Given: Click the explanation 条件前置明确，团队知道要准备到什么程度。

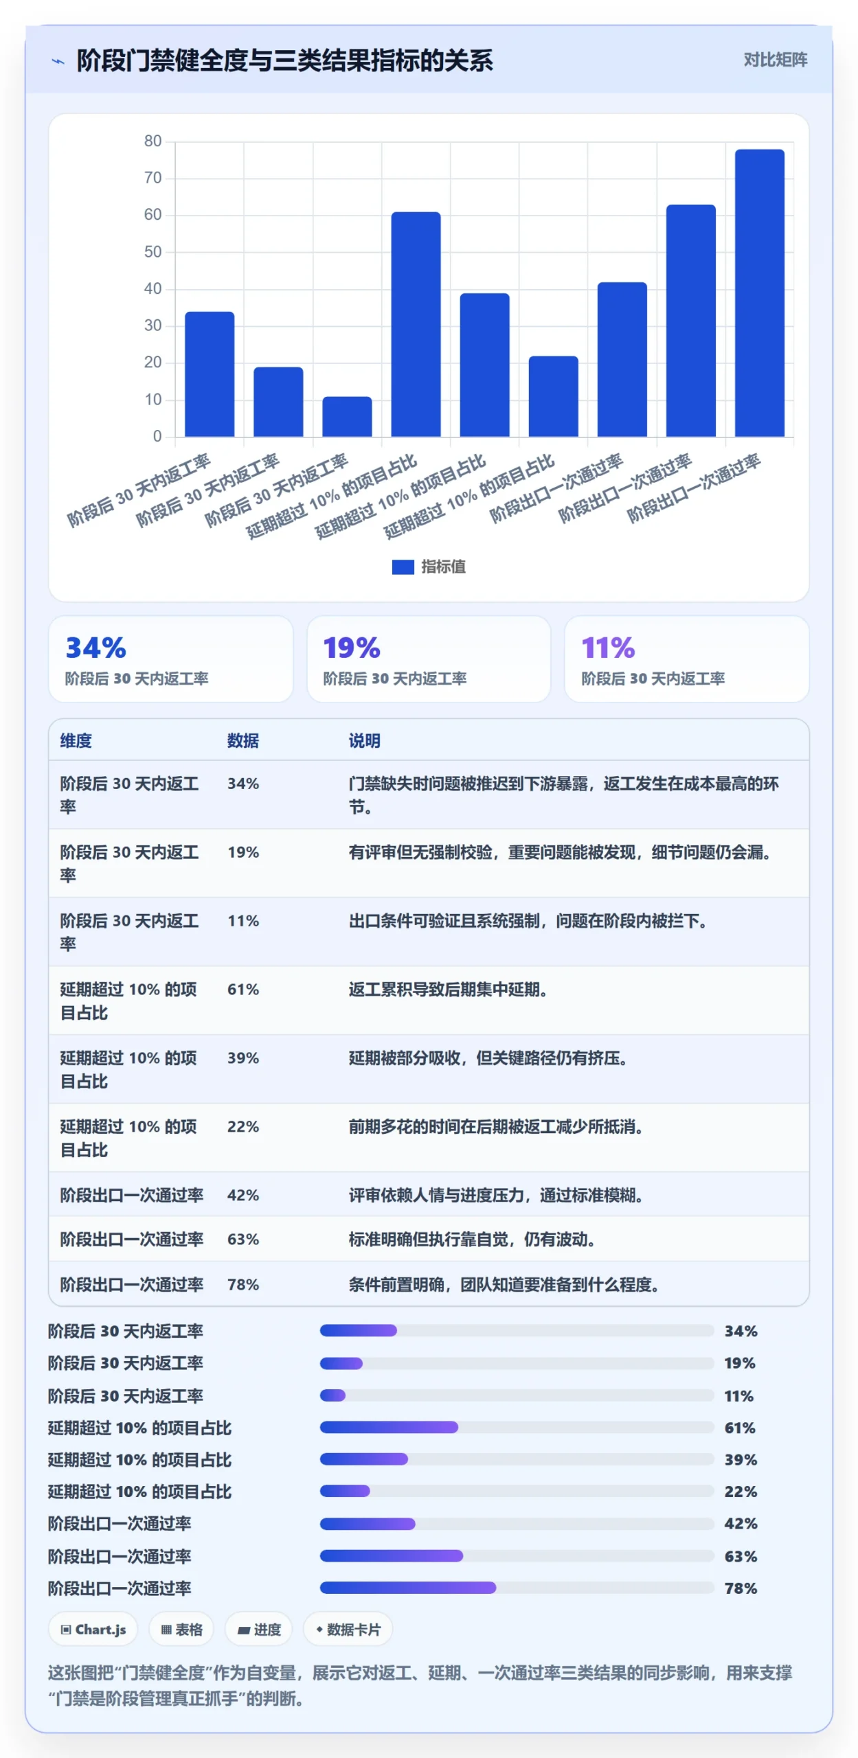Looking at the screenshot, I should click(504, 1284).
